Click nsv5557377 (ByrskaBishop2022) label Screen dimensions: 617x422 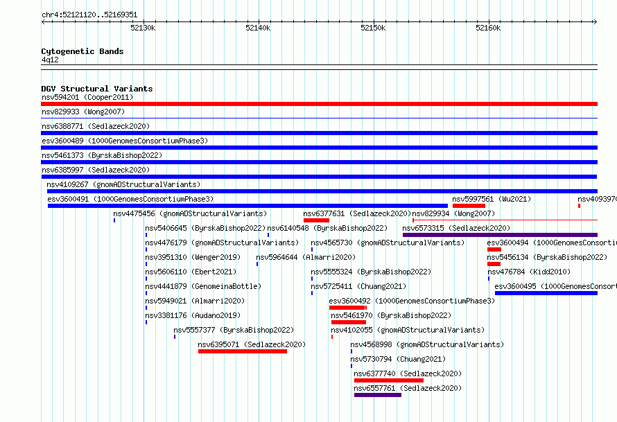pyautogui.click(x=234, y=330)
